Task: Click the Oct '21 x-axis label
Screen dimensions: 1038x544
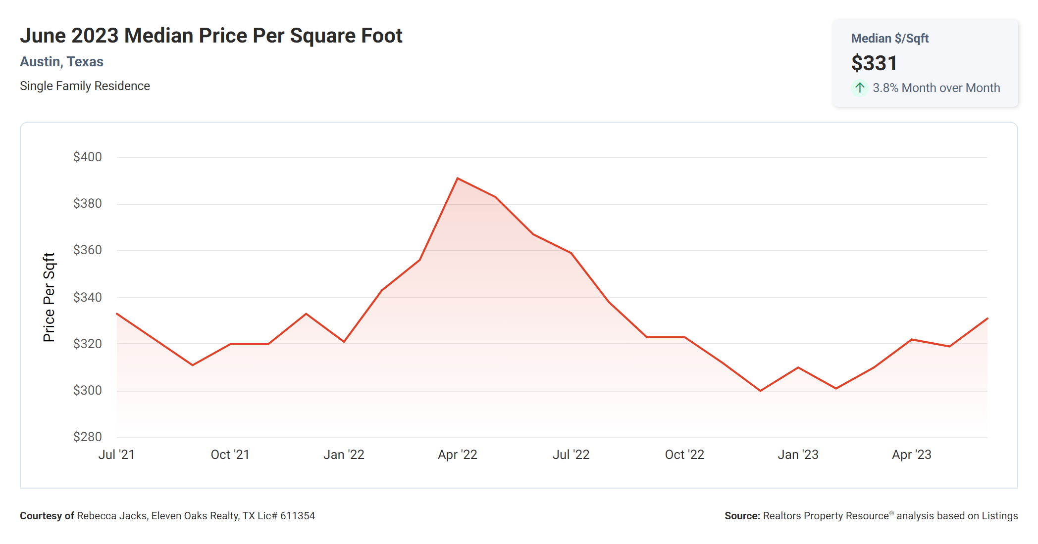Action: 230,454
